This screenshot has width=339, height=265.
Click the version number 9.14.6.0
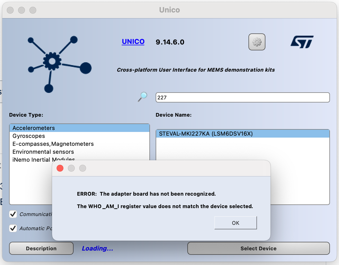click(170, 42)
